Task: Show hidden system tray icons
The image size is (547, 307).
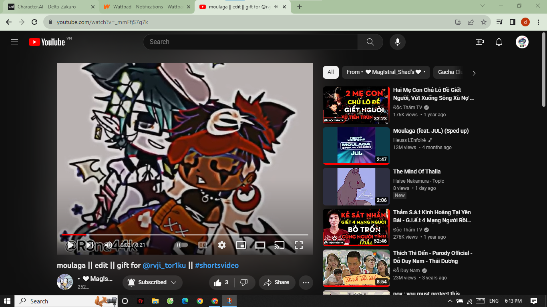Action: click(450, 301)
